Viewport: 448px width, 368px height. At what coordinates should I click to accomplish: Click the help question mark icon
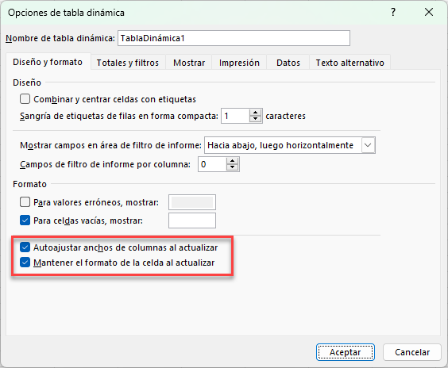pos(393,12)
